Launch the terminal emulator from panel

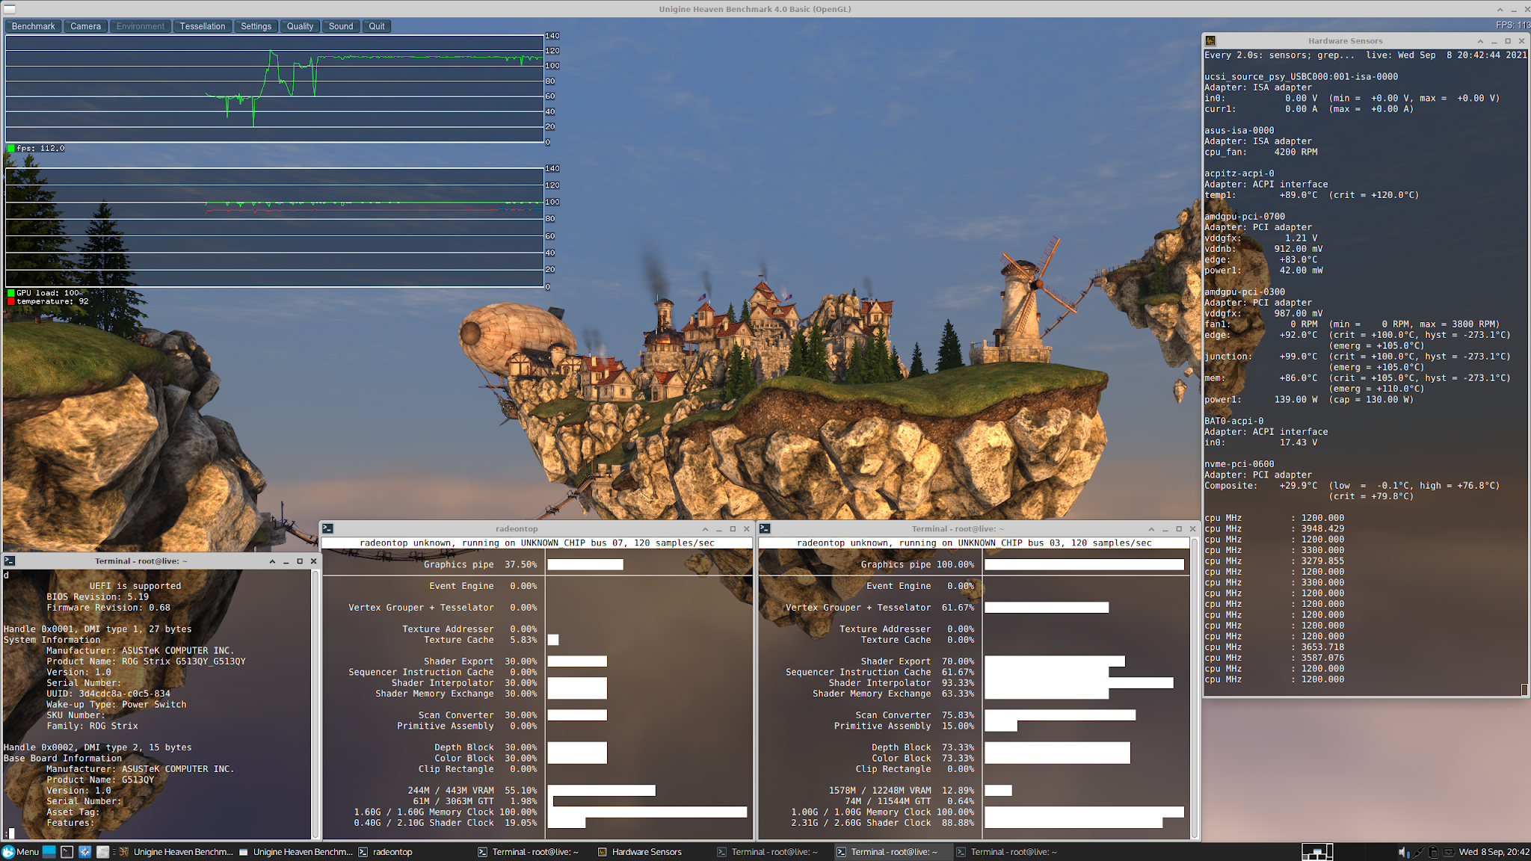67,851
